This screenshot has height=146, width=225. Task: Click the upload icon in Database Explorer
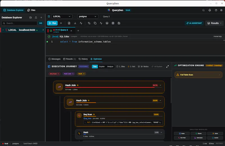coord(36,17)
